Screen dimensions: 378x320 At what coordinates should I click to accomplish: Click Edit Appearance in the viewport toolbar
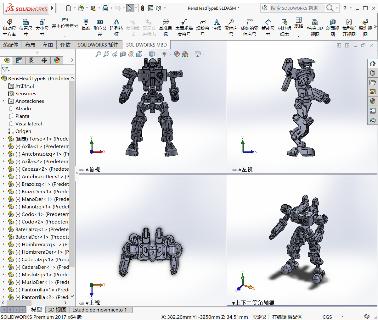(177, 54)
